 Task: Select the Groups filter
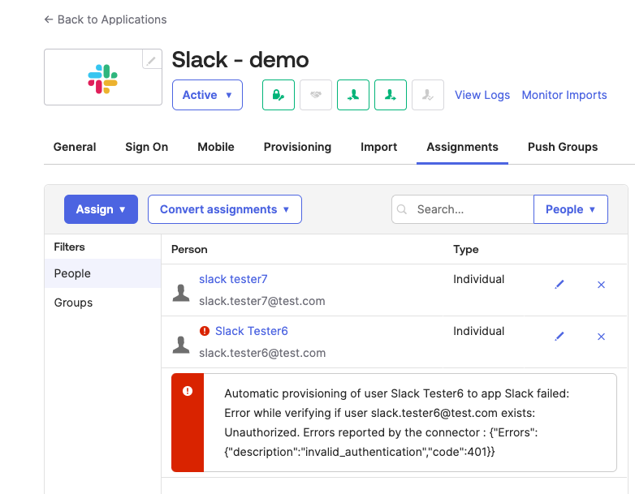tap(103, 303)
